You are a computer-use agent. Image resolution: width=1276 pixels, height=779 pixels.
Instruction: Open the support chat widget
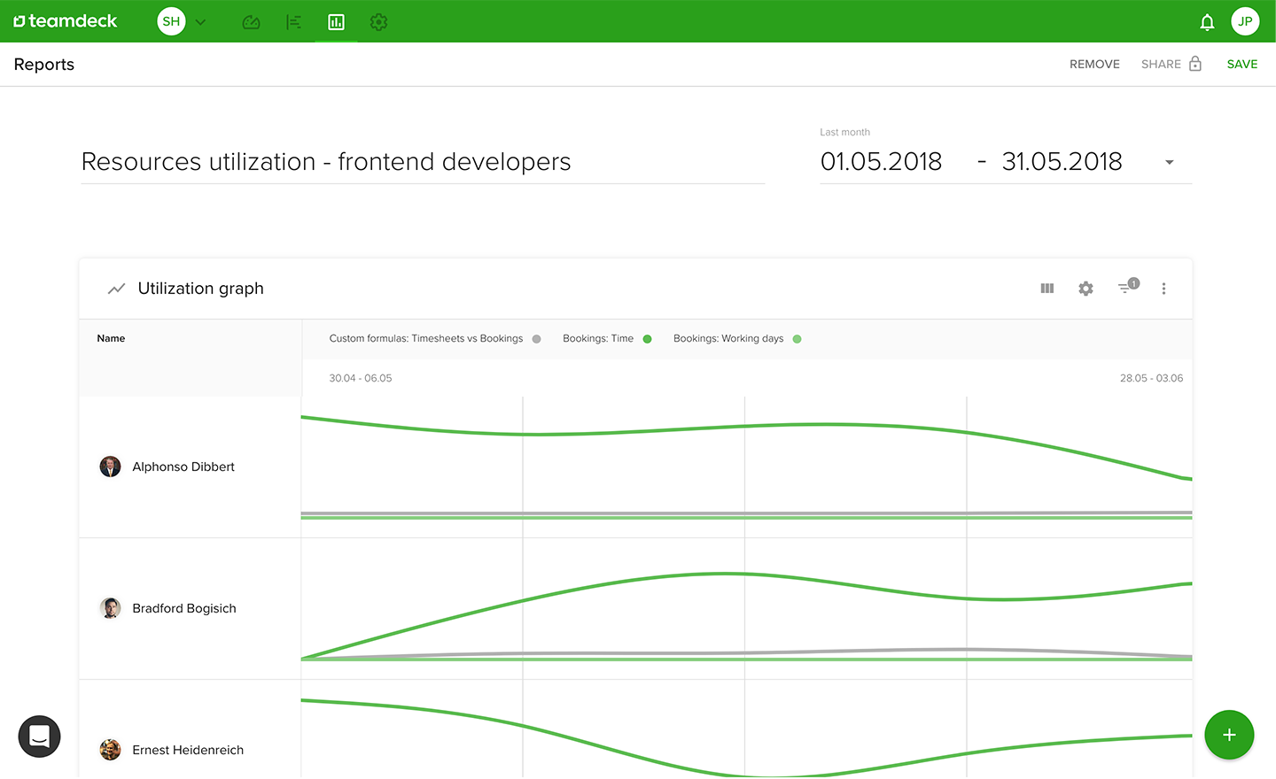40,737
